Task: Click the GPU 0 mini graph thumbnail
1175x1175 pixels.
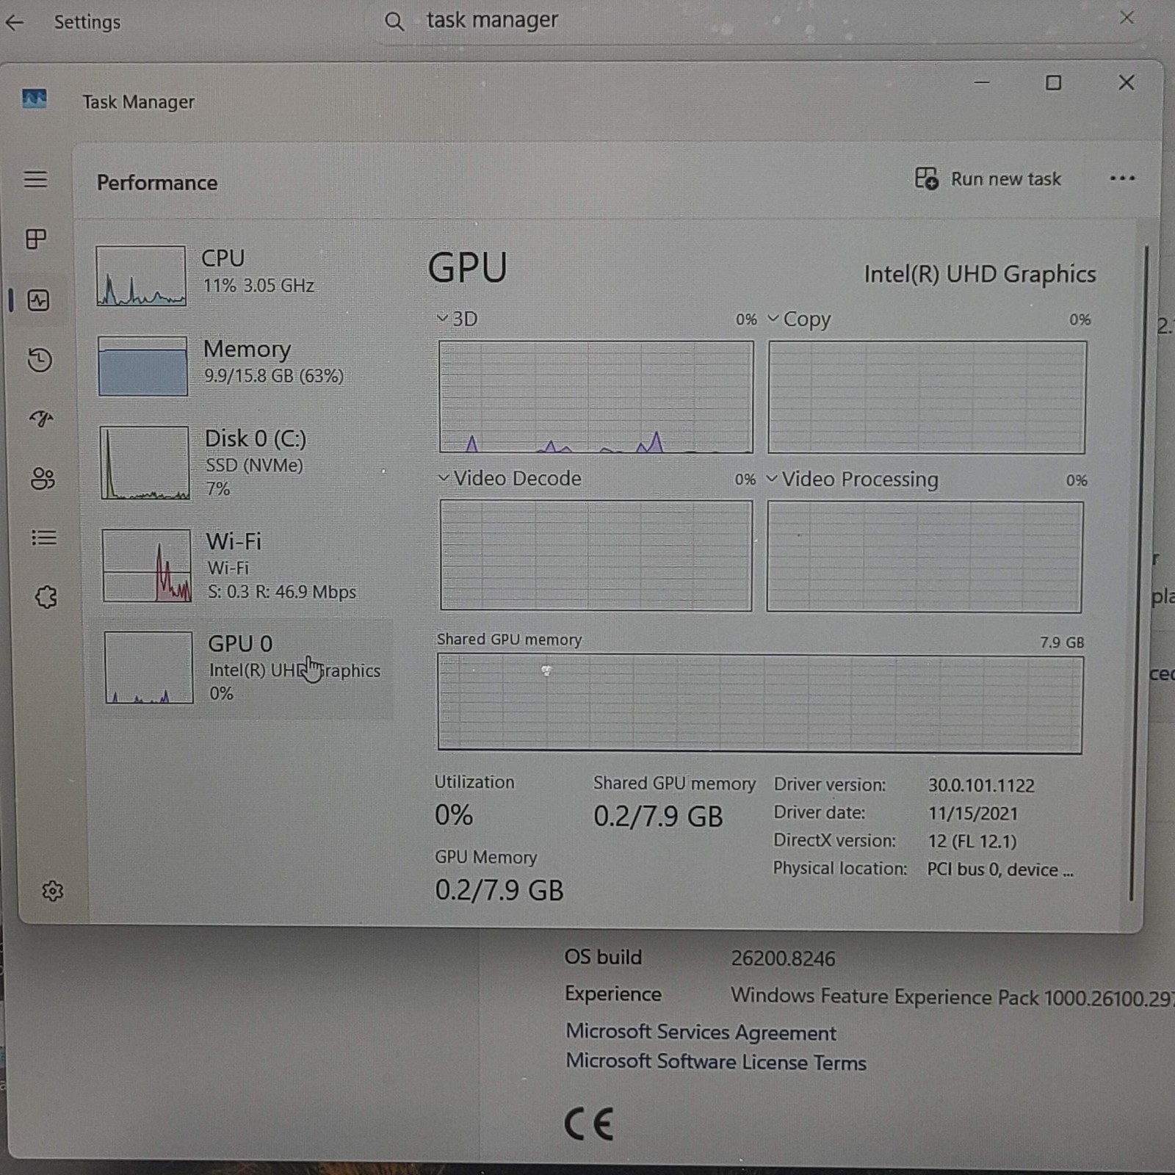Action: [148, 668]
